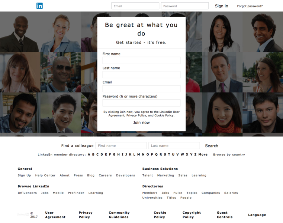Open Talent under Business Solutions

point(148,175)
